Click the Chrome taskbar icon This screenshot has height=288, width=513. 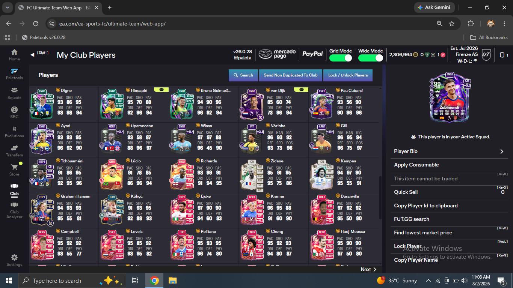click(x=154, y=280)
